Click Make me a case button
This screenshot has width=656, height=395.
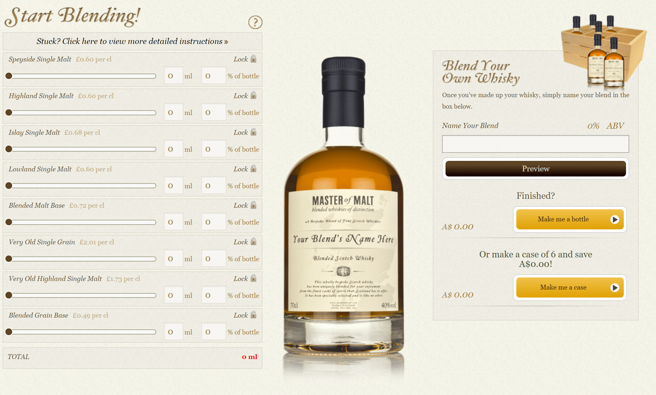(570, 287)
